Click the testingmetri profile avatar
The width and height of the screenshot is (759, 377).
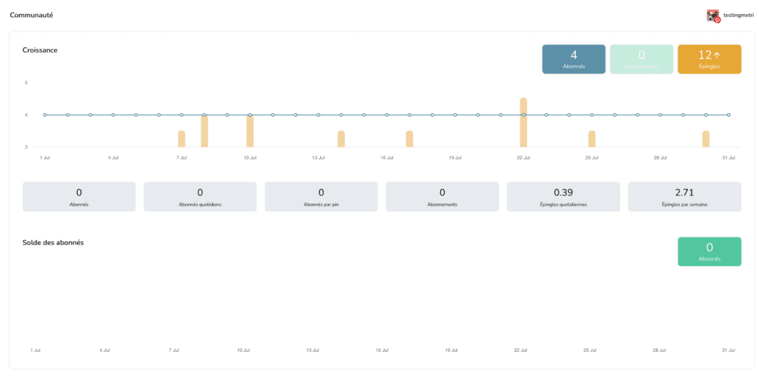click(712, 16)
